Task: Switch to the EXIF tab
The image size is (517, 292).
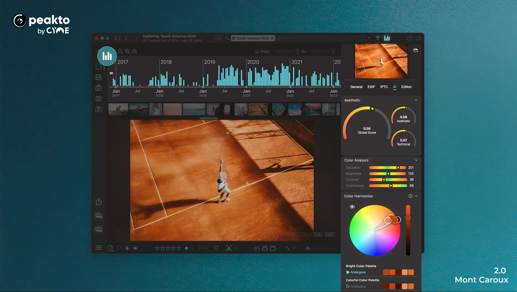Action: 371,87
